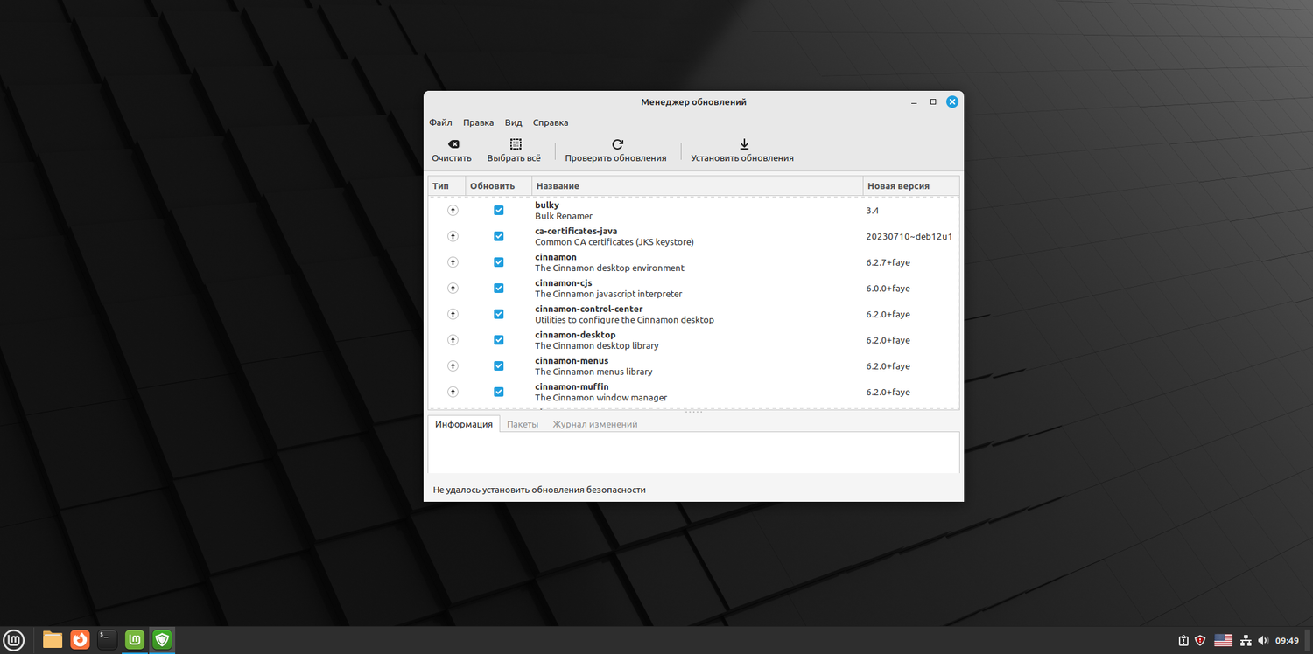The height and width of the screenshot is (654, 1313).
Task: Click version 6.2.7+faye
Action: pyautogui.click(x=888, y=262)
